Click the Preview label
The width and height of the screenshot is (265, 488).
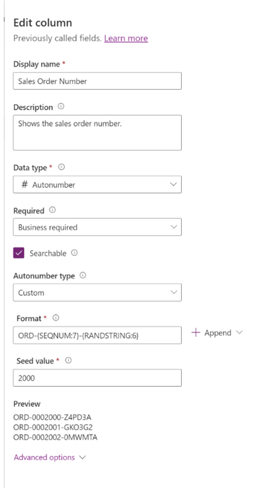click(x=27, y=403)
